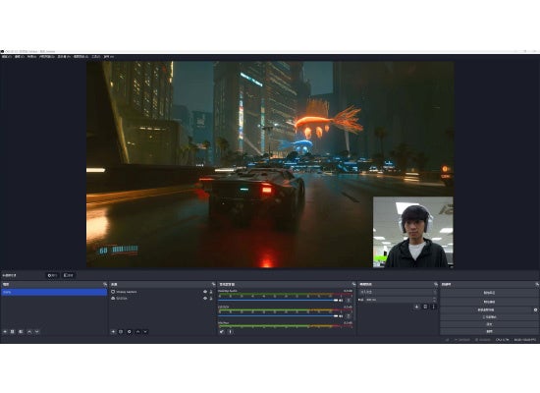540x393 pixels.
Task: Select the window capture source row
Action: click(x=162, y=292)
